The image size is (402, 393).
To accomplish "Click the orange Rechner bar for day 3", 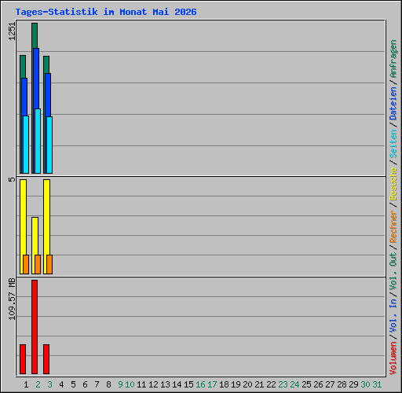I will 49,264.
